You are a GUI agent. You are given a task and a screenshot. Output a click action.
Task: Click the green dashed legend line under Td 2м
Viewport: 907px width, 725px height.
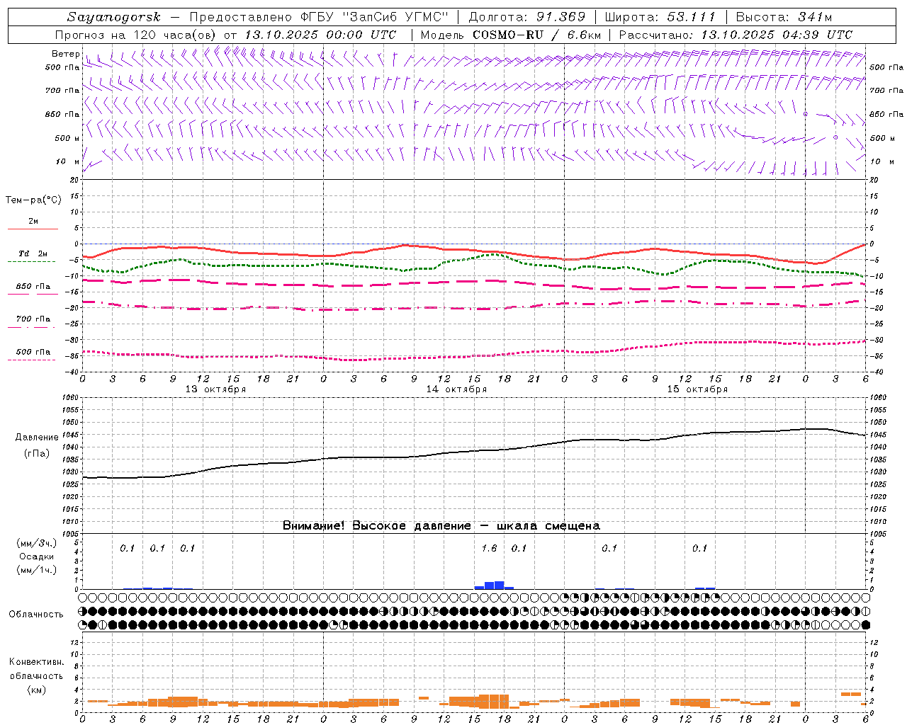click(31, 261)
